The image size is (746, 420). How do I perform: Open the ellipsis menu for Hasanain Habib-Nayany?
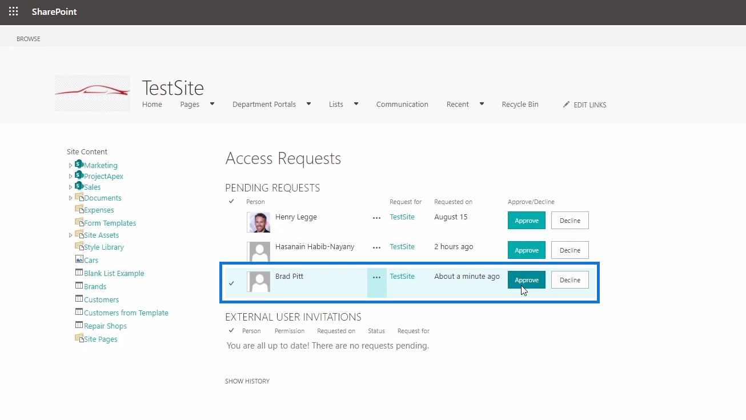376,247
